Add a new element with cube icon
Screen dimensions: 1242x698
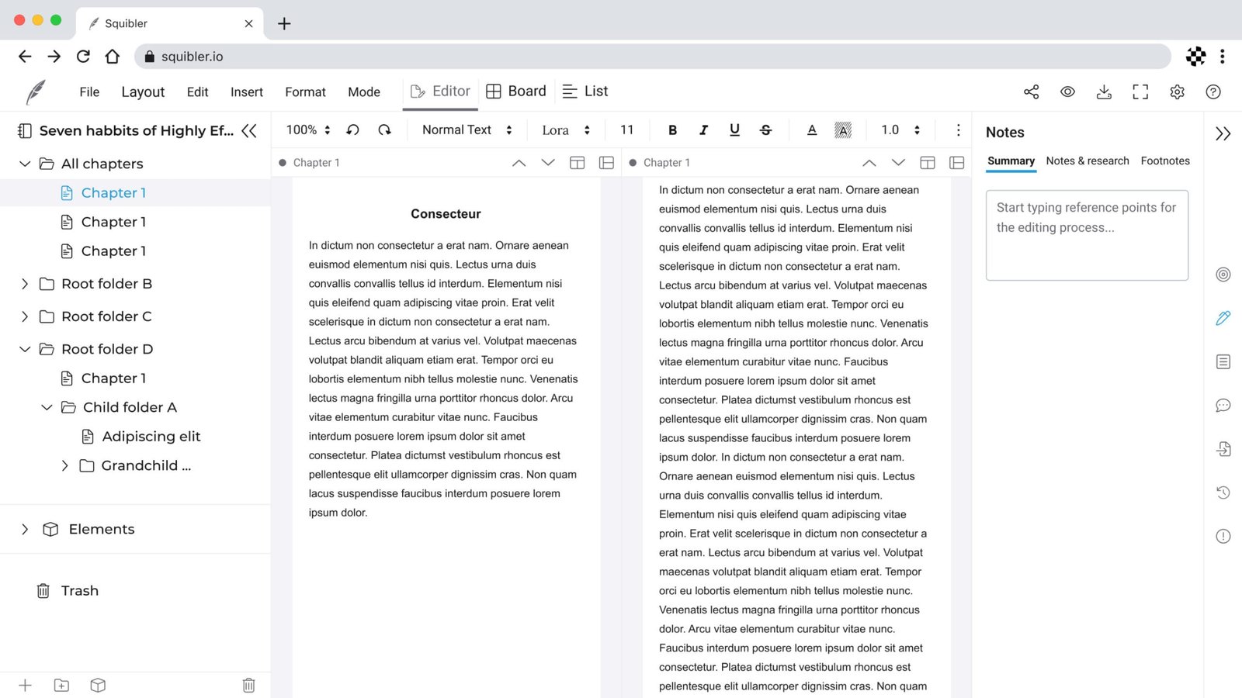point(98,685)
